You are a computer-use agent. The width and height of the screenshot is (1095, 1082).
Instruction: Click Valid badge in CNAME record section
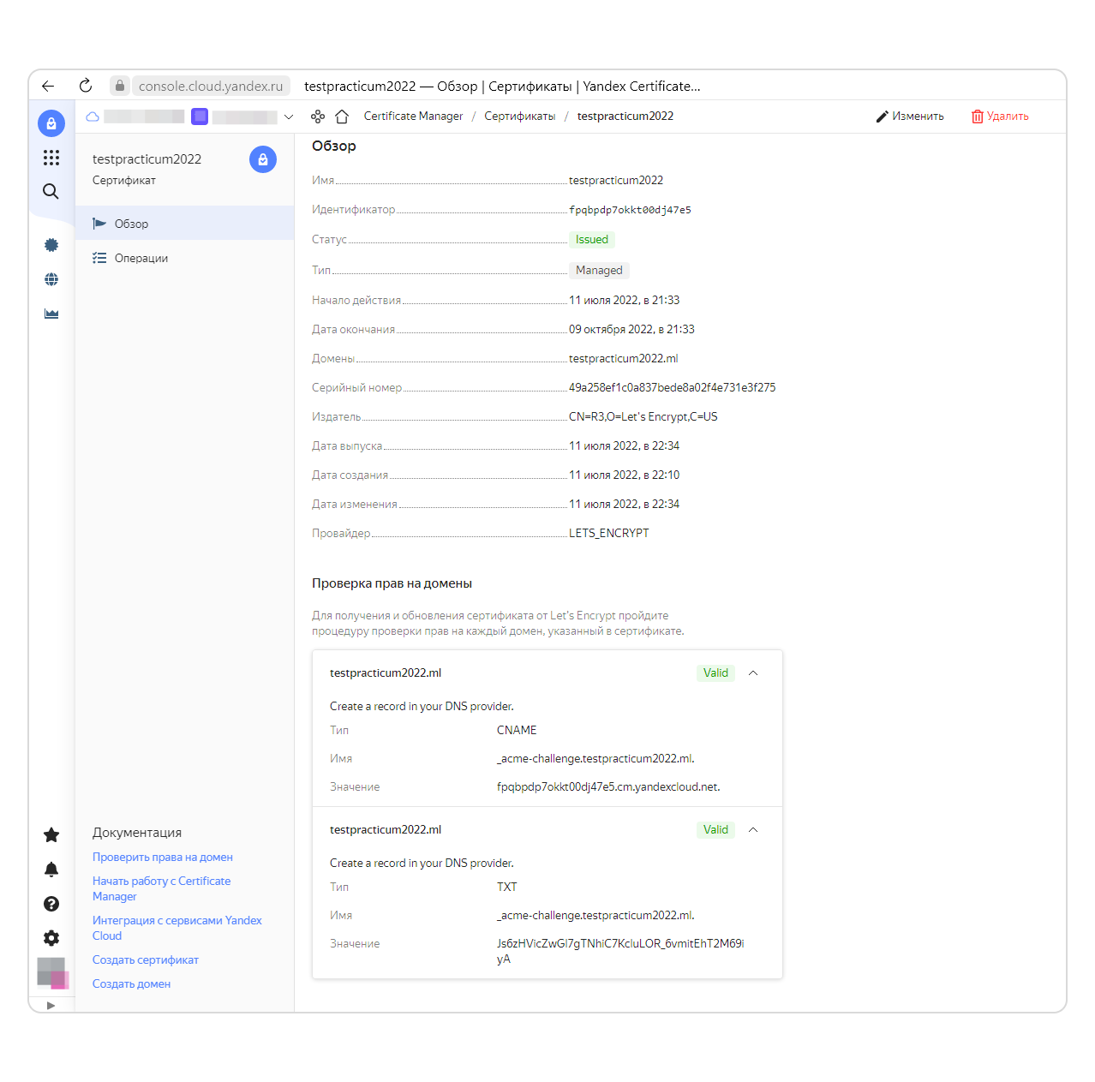tap(715, 673)
